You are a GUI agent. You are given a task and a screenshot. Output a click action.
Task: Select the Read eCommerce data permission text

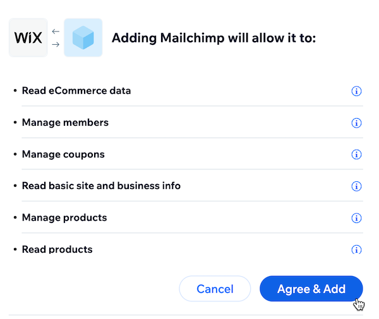[x=76, y=91]
